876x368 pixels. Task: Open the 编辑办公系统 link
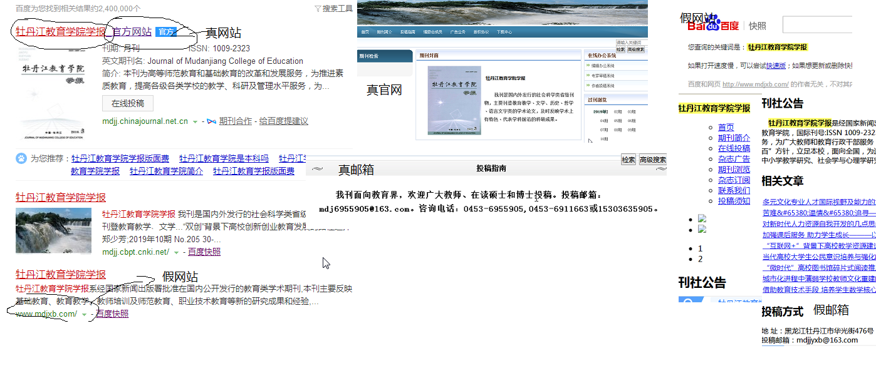point(603,66)
